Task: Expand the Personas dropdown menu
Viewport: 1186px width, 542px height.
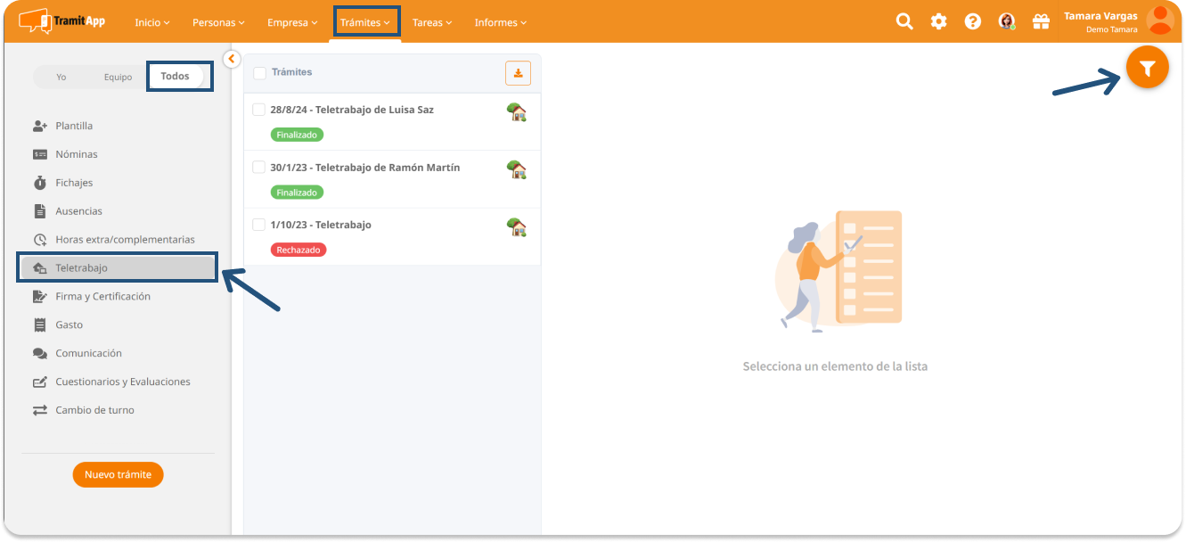Action: tap(219, 22)
